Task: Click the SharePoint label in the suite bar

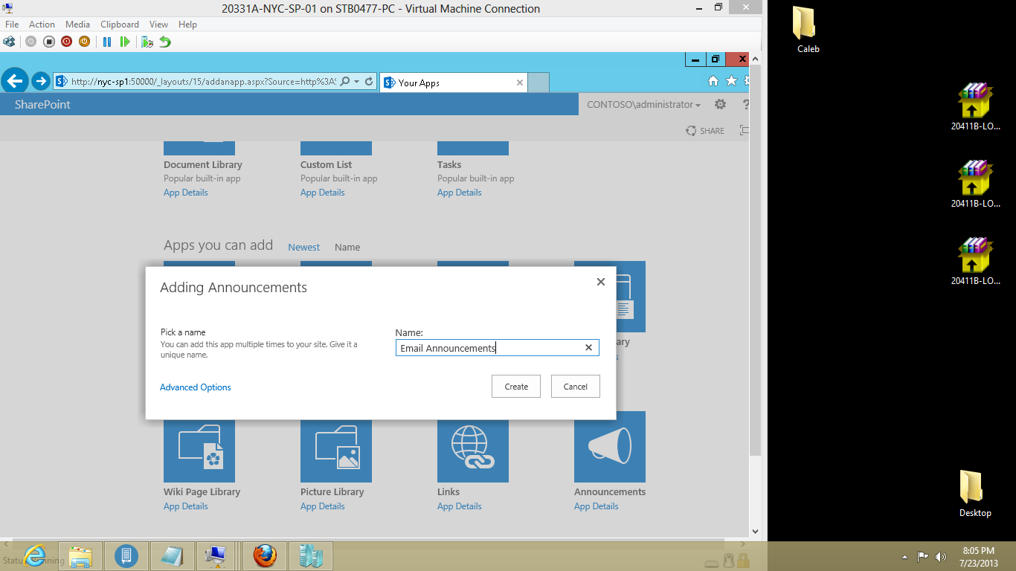Action: [42, 105]
